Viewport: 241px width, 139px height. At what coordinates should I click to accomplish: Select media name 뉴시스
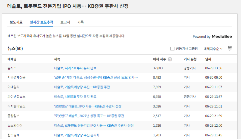12,68
